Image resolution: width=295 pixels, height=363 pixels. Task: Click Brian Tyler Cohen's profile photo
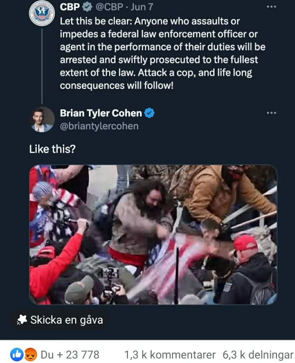tap(42, 119)
